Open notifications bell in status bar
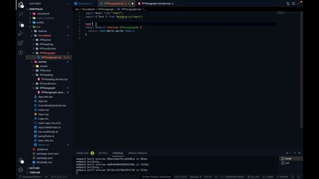 pos(299,177)
